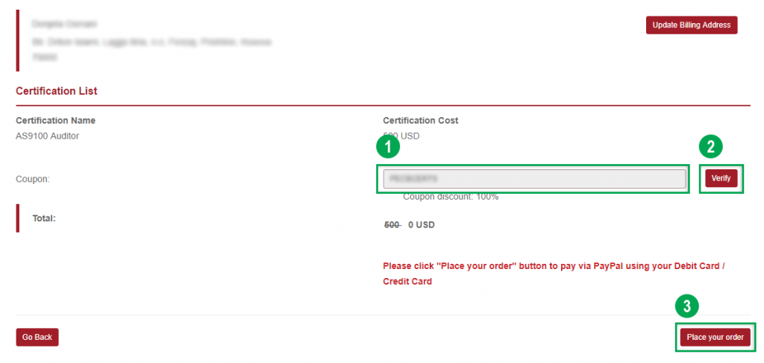This screenshot has height=363, width=764.
Task: Go Back to the previous step
Action: click(37, 338)
